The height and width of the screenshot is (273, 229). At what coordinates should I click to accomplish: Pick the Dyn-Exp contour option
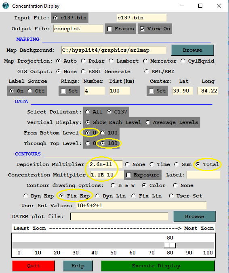tap(26, 196)
